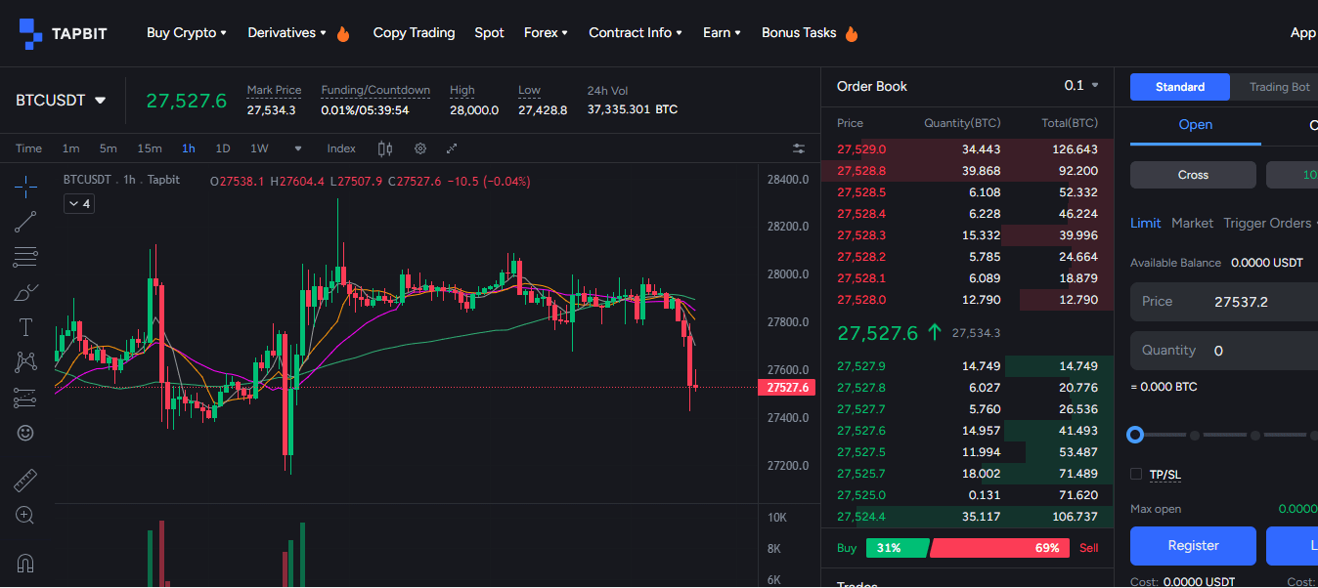Click the red Sell 69% ratio bar
1318x588 pixels.
[x=999, y=548]
